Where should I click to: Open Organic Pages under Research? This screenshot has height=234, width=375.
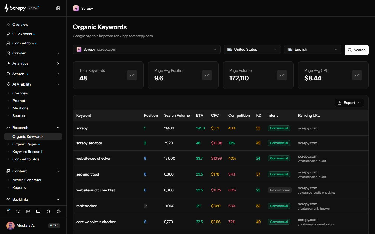pos(25,144)
